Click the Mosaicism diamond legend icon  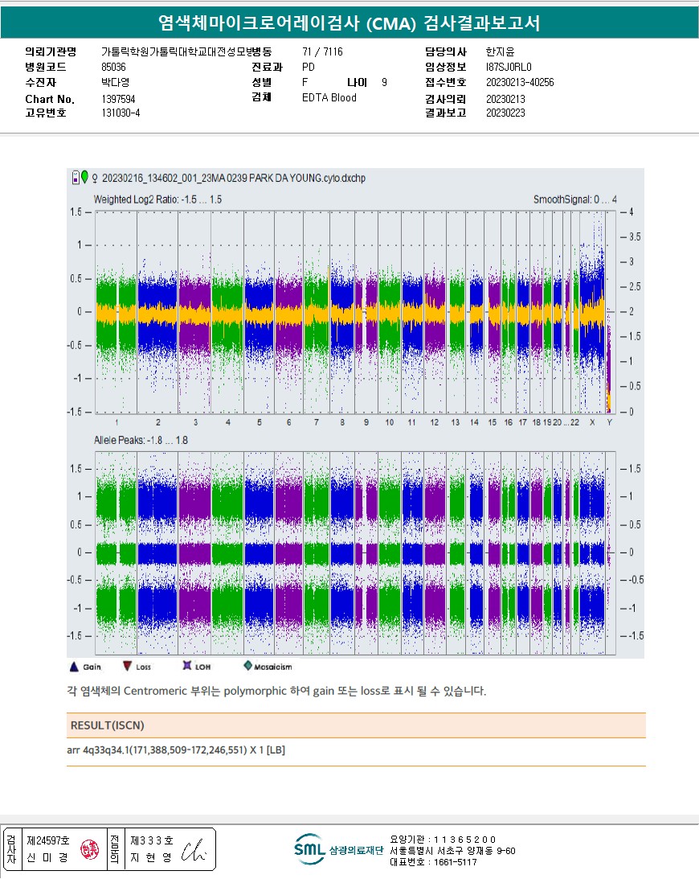pos(248,666)
